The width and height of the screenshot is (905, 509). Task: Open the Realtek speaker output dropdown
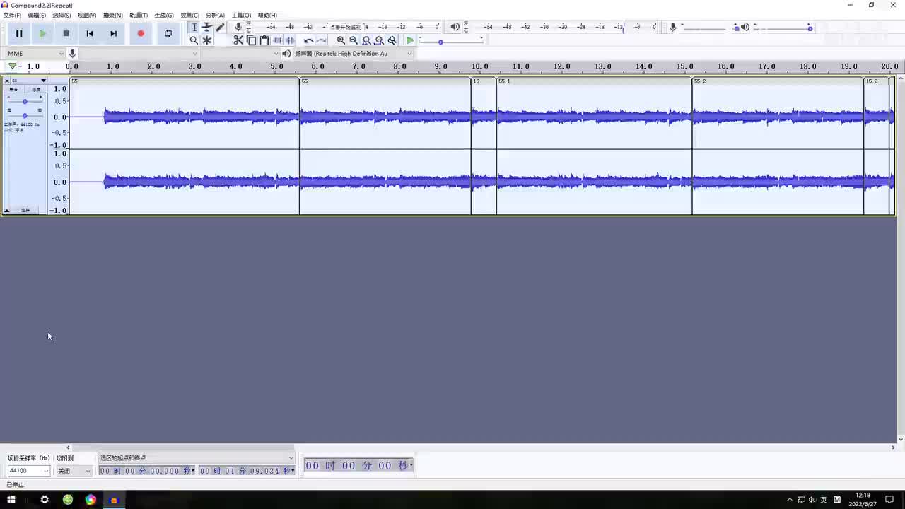(x=353, y=53)
